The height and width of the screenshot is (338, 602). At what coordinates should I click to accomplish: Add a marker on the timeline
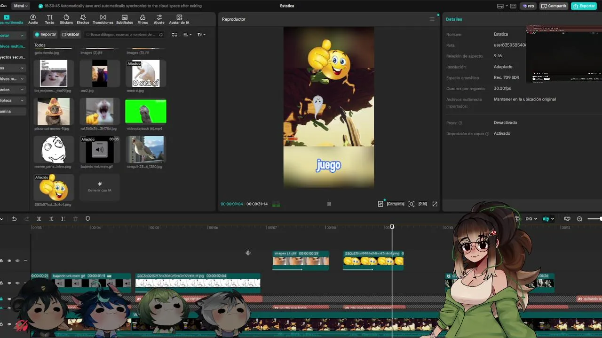click(x=87, y=219)
